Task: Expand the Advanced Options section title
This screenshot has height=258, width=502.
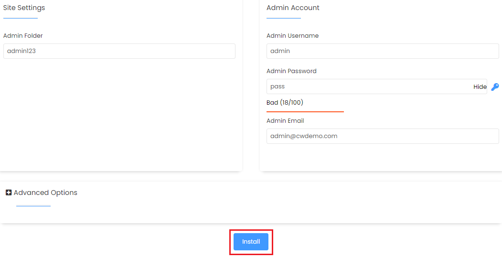Action: [x=45, y=193]
